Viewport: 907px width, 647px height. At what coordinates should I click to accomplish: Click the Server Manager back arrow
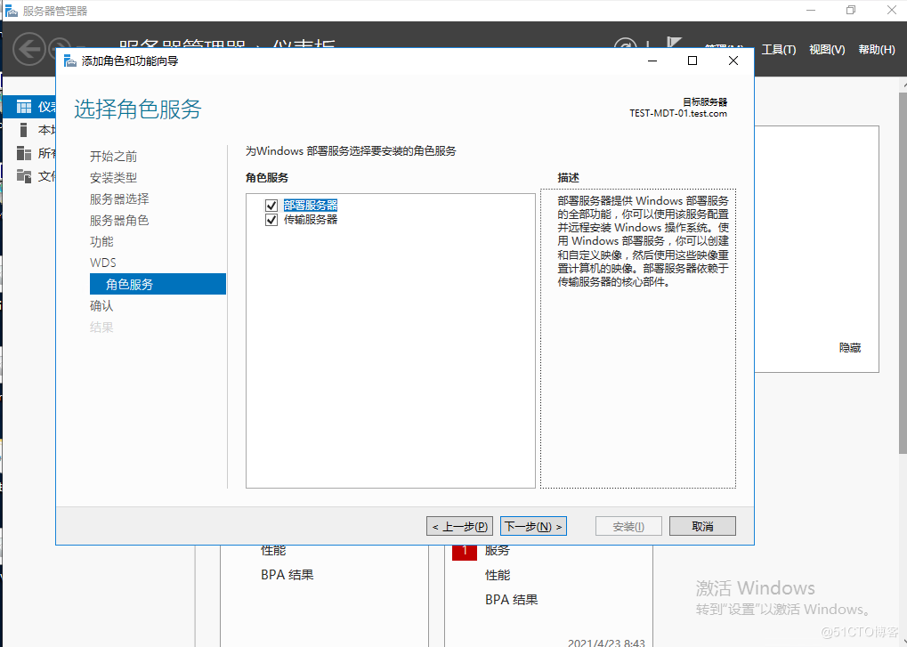pyautogui.click(x=28, y=49)
